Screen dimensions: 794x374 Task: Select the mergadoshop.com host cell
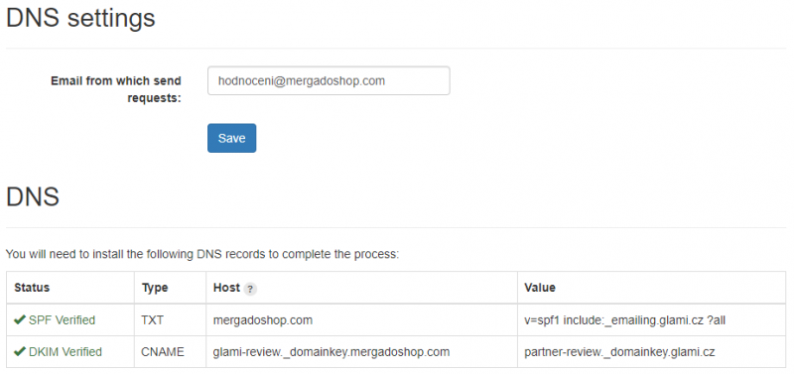coord(263,320)
